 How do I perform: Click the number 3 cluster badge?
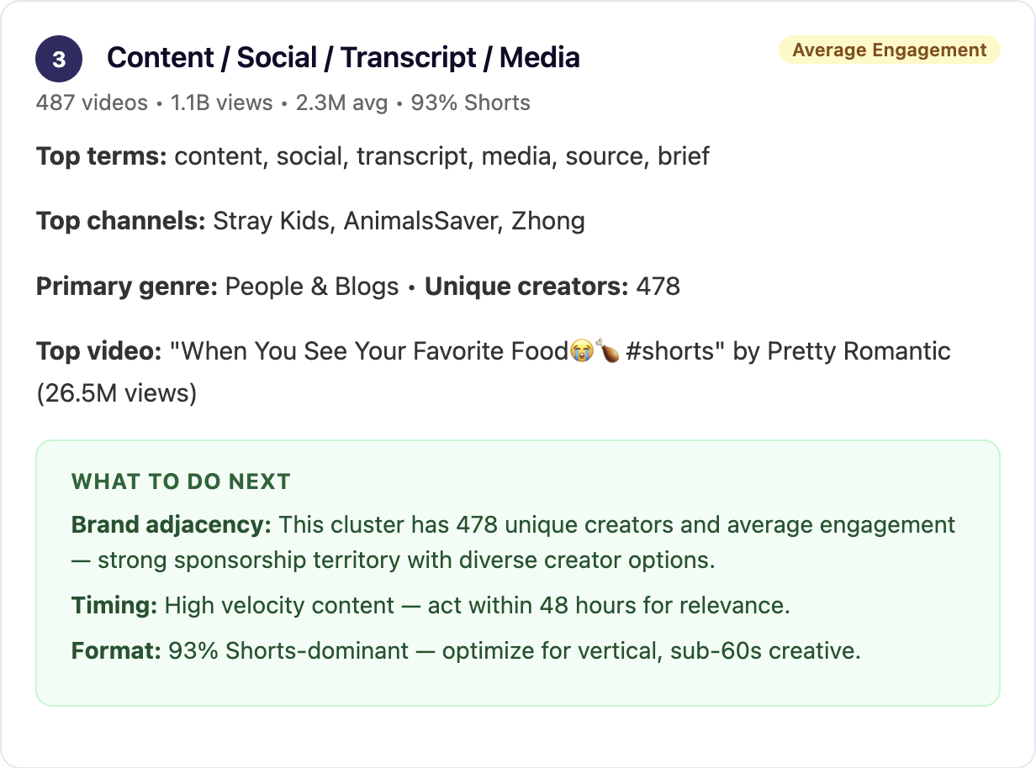click(x=59, y=59)
